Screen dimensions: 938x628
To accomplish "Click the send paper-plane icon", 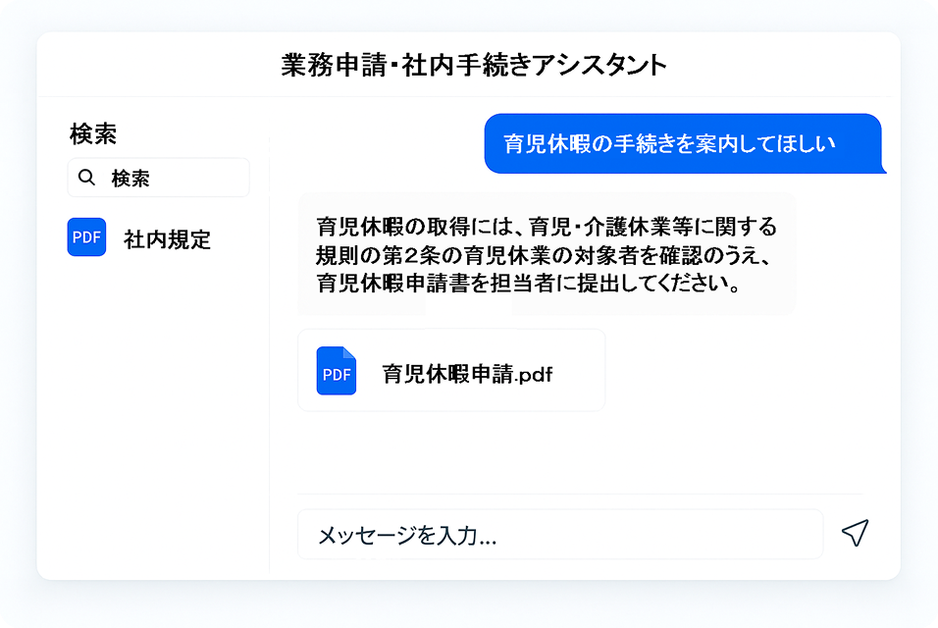I will point(856,534).
